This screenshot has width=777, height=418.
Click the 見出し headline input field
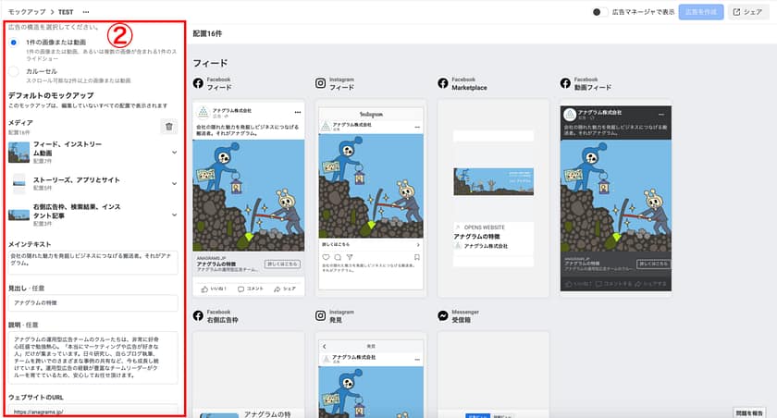pos(92,303)
